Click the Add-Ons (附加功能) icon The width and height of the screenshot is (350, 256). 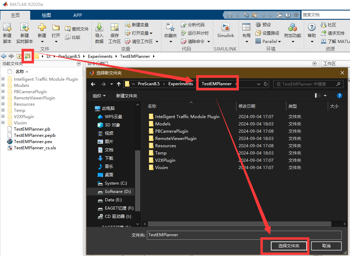(x=293, y=27)
